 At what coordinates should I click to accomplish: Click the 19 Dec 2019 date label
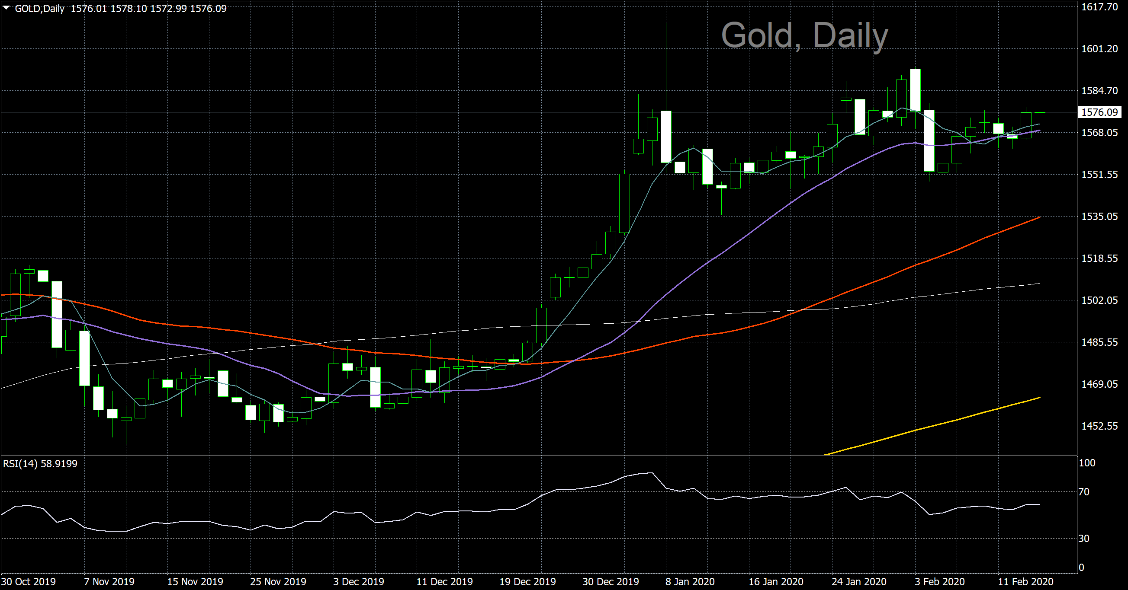528,582
